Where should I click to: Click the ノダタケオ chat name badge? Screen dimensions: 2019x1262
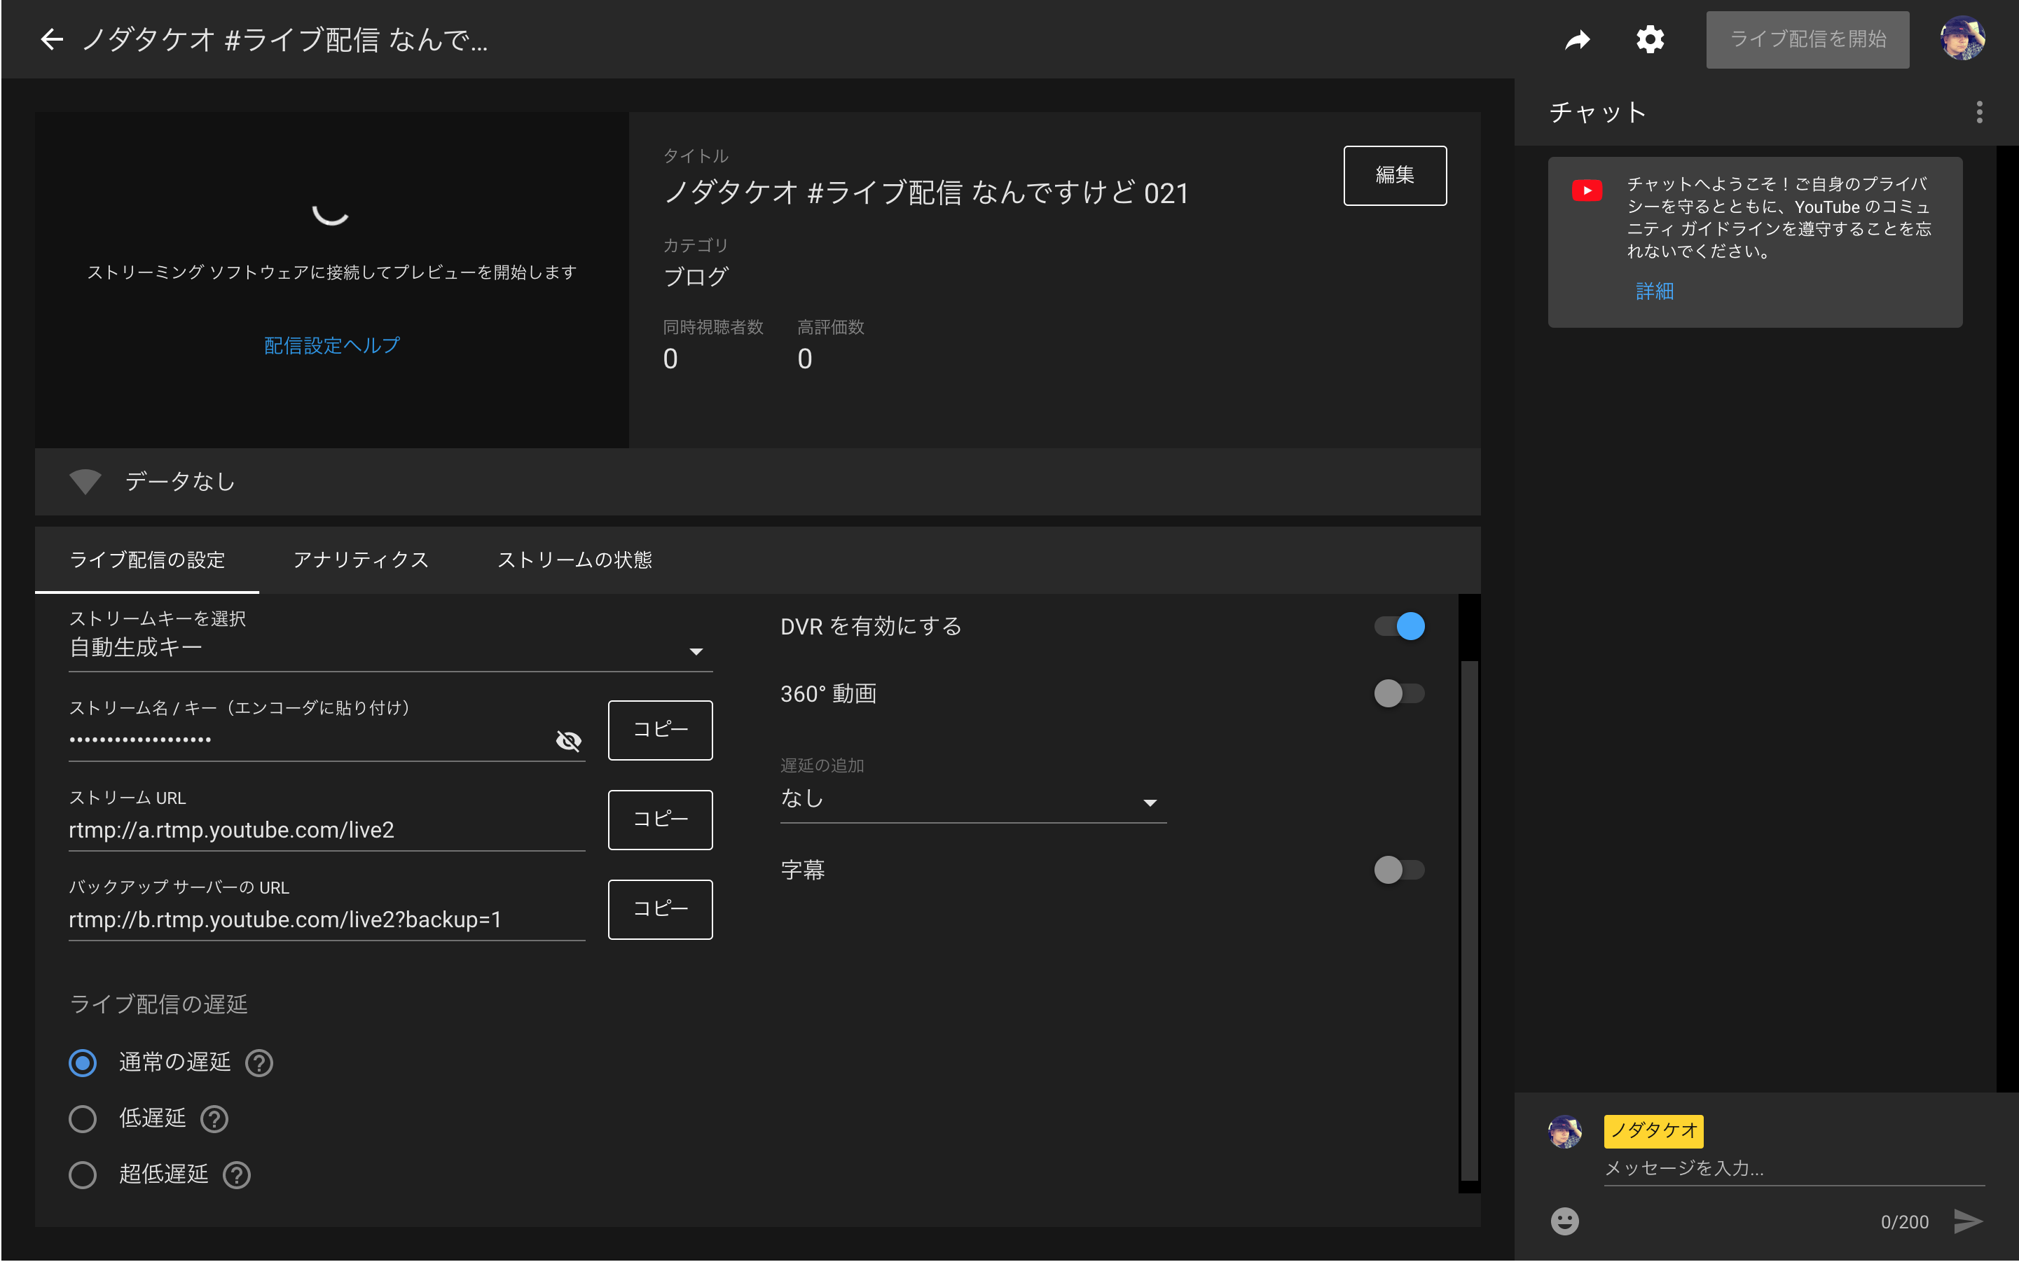1653,1131
